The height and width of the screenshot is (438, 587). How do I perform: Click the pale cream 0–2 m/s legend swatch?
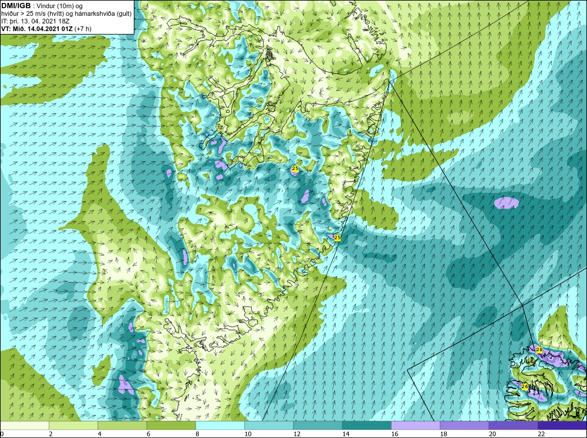[x=25, y=425]
